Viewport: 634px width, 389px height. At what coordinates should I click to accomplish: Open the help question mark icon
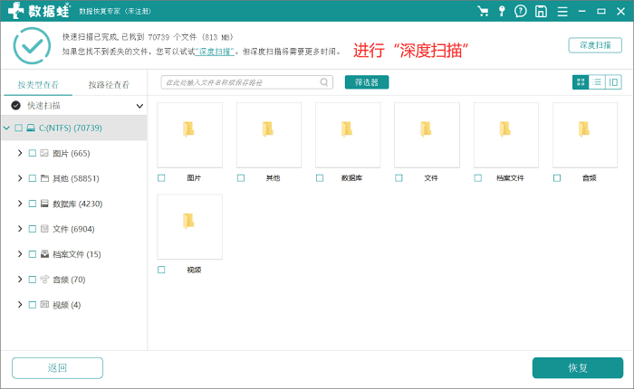click(521, 11)
